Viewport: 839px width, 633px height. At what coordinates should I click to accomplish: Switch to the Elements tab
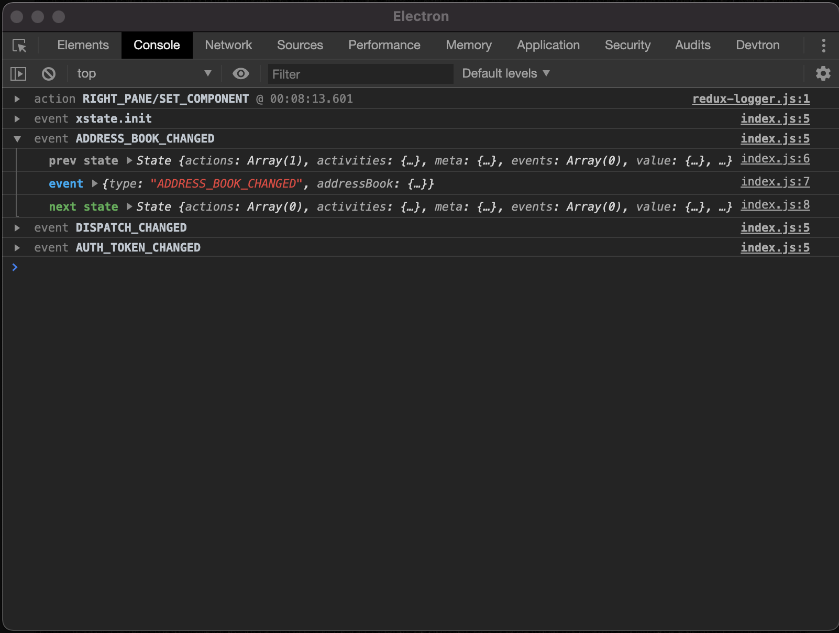(x=83, y=45)
